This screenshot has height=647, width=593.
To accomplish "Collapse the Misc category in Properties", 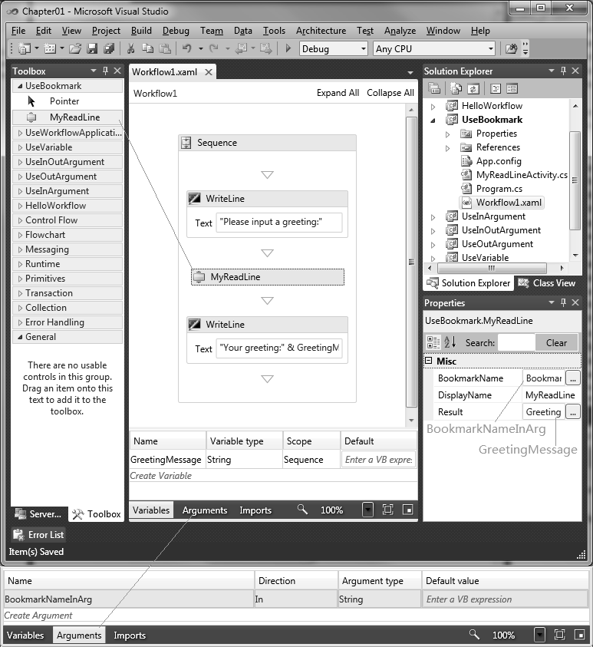I will [429, 361].
